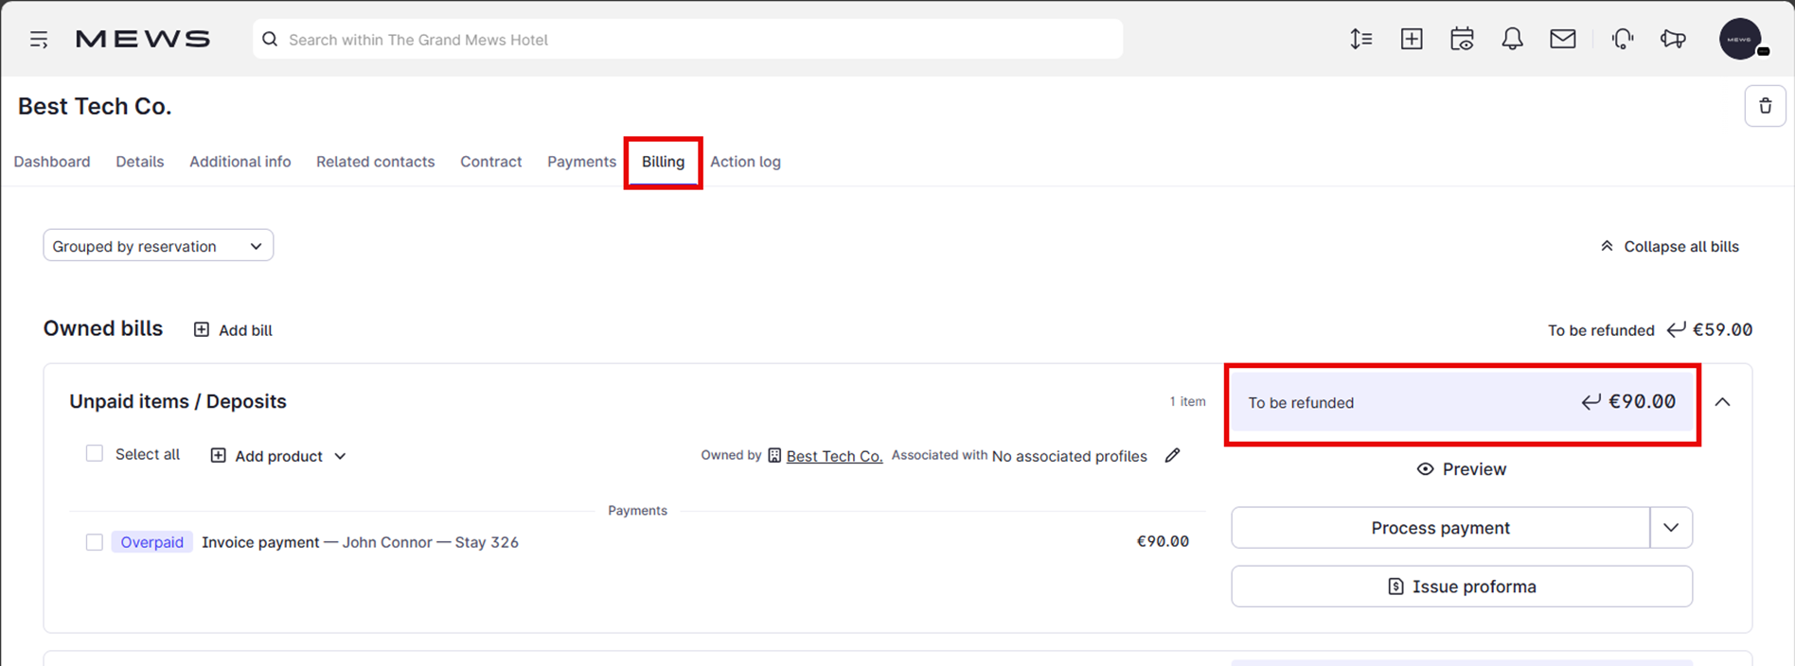Viewport: 1795px width, 666px height.
Task: Click Collapse all bills
Action: [x=1669, y=246]
